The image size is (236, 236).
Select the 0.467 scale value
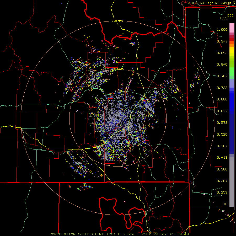(x=222, y=146)
